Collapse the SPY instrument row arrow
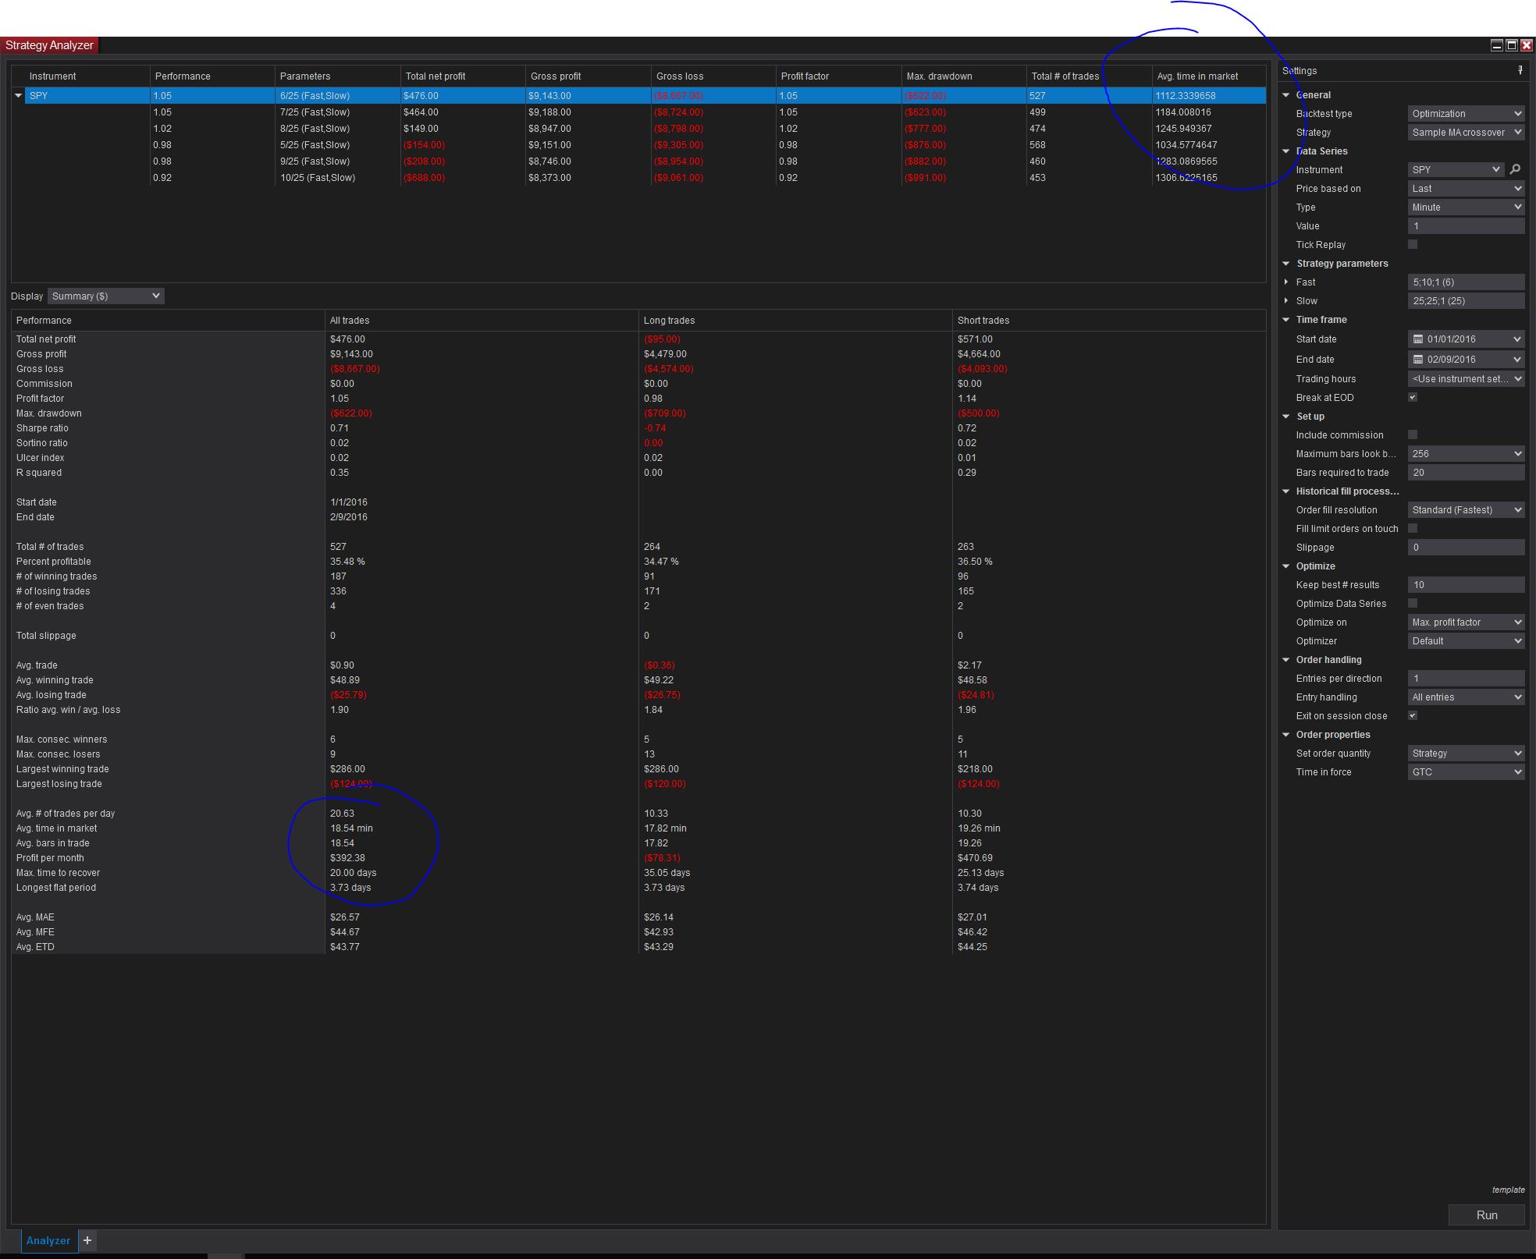This screenshot has width=1536, height=1259. 18,96
